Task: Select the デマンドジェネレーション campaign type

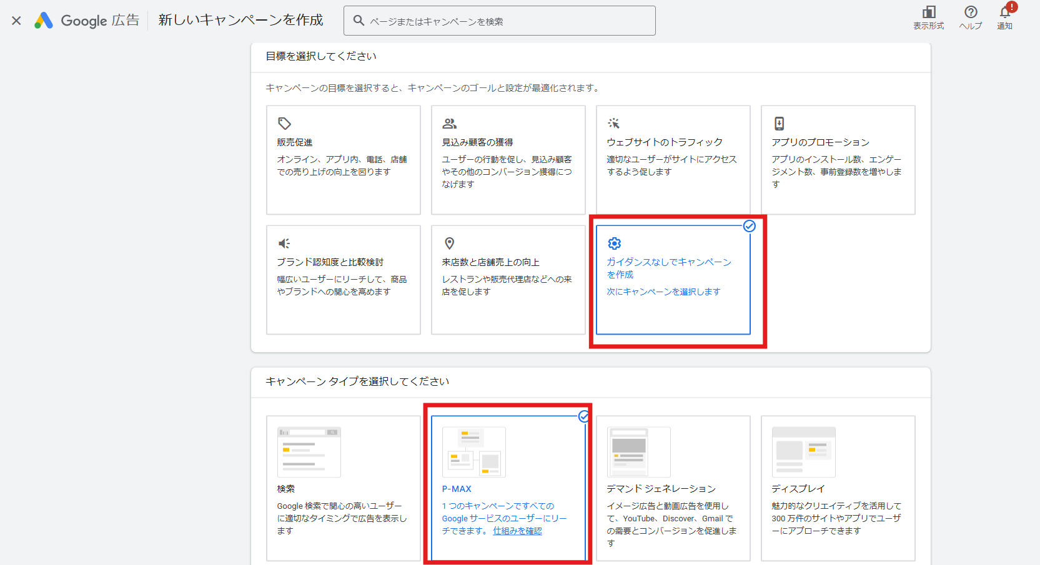Action: tap(673, 488)
